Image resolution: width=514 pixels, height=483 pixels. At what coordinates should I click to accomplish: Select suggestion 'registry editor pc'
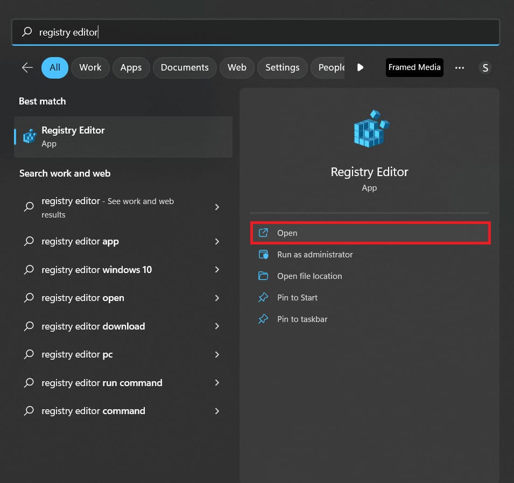tap(123, 354)
